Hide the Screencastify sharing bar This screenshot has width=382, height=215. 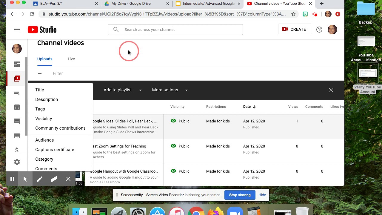(x=262, y=195)
